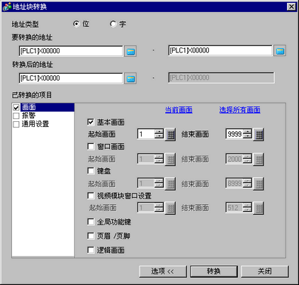Increase the 基本画面 start screen spinner value
The height and width of the screenshot is (285, 299).
[x=159, y=132]
